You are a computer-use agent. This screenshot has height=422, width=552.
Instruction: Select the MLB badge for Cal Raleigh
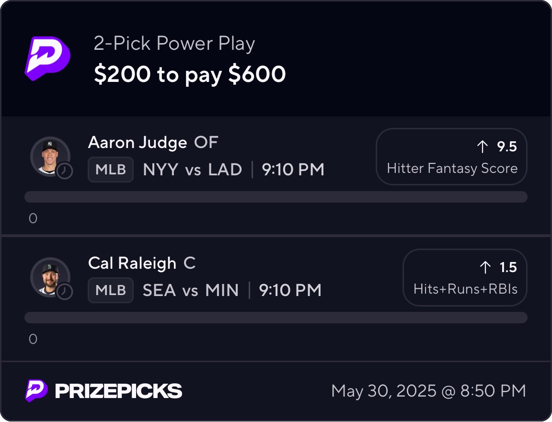pyautogui.click(x=111, y=290)
